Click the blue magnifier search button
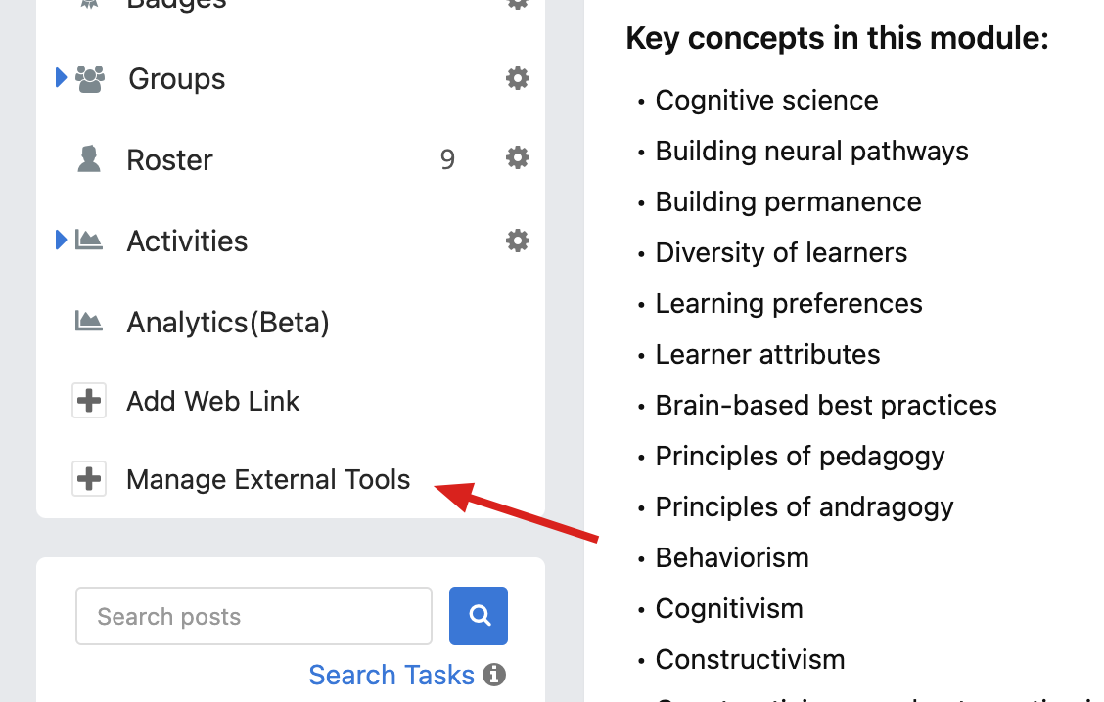The image size is (1104, 702). tap(479, 616)
